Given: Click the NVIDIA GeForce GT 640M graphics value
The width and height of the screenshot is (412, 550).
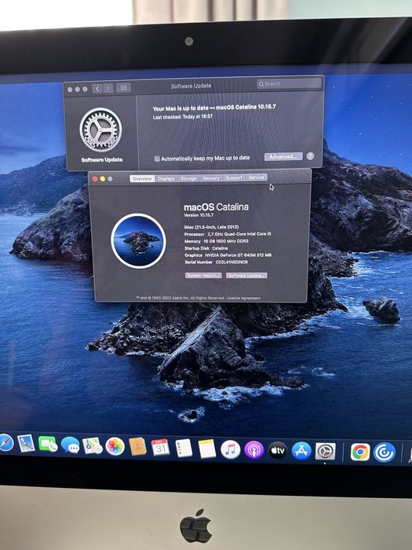Looking at the screenshot, I should tap(239, 255).
